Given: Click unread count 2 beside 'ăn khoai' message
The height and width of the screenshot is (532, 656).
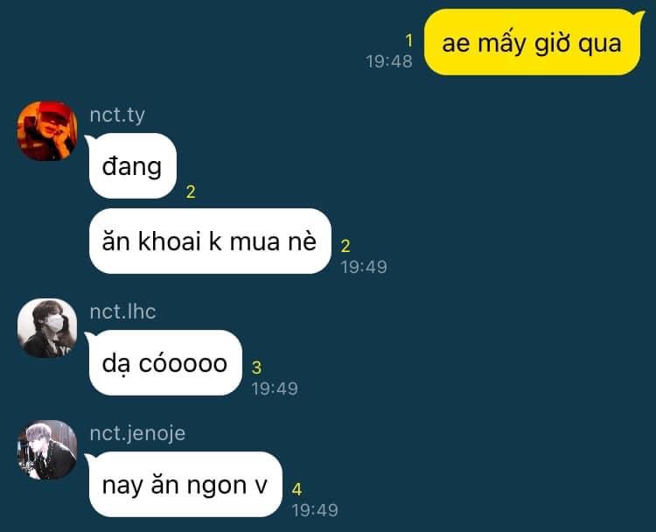Looking at the screenshot, I should 345,246.
